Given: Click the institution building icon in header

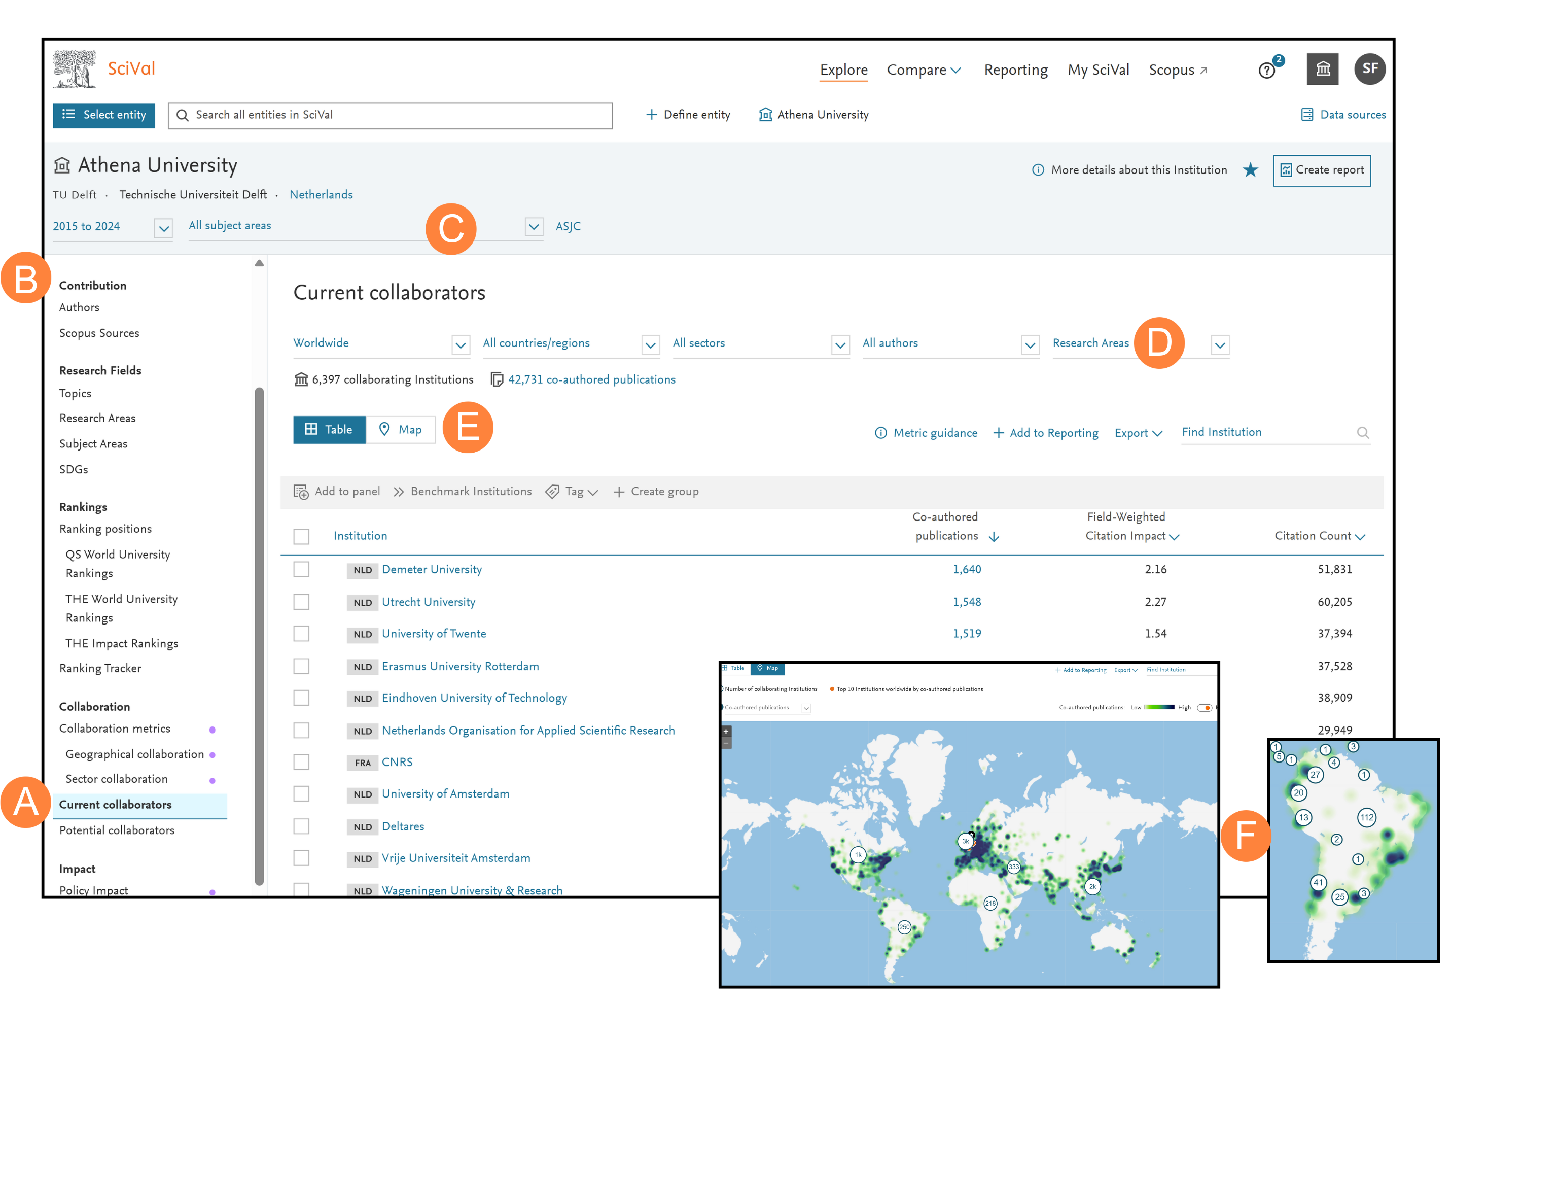Looking at the screenshot, I should (x=1322, y=69).
